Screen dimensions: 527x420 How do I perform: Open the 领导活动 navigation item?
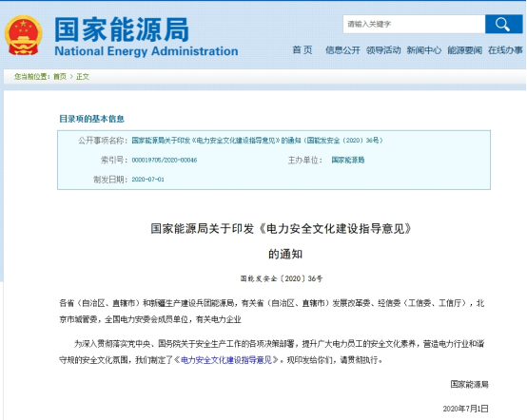(x=383, y=50)
